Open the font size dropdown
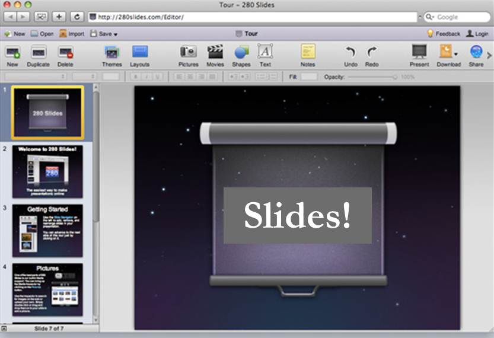The image size is (494, 338). point(84,76)
